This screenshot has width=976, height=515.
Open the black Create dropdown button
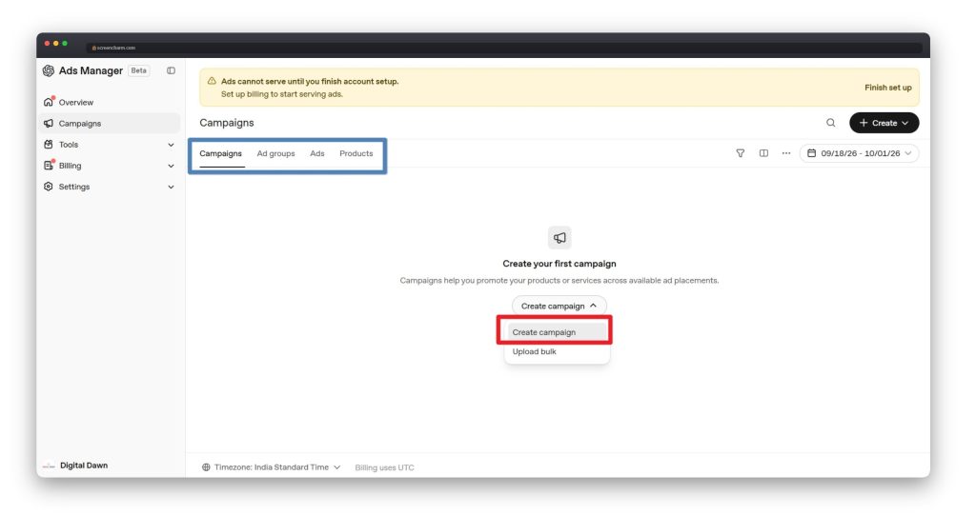884,123
